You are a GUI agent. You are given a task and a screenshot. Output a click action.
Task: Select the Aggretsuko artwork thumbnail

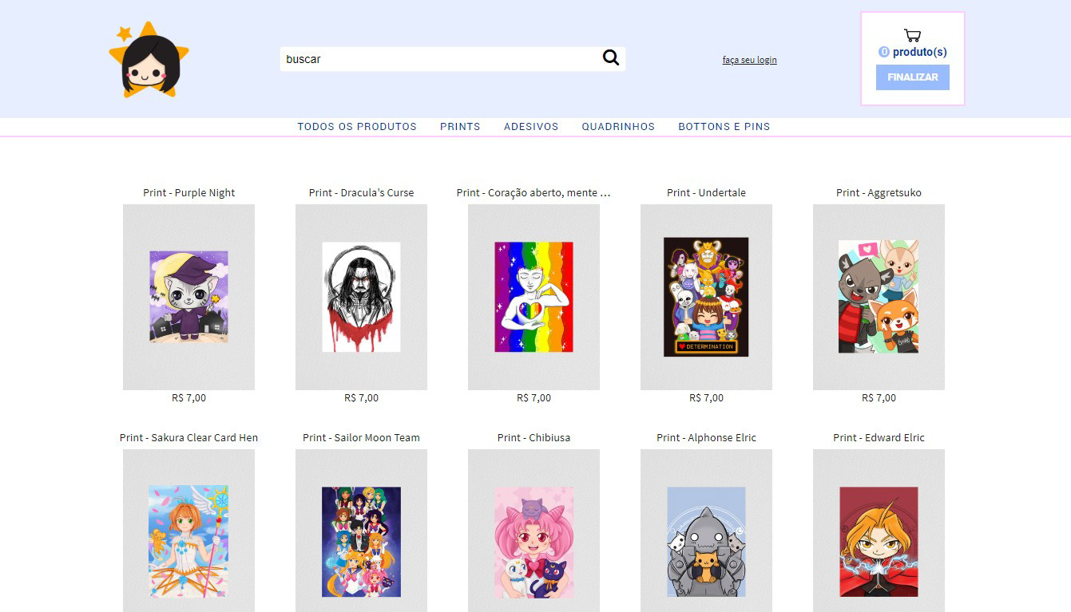coord(879,297)
